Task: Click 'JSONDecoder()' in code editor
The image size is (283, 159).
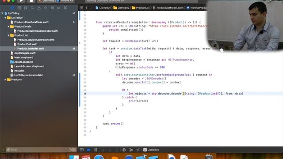Action: point(156,79)
